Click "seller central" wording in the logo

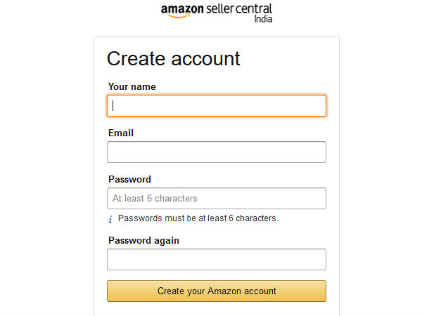(x=238, y=9)
